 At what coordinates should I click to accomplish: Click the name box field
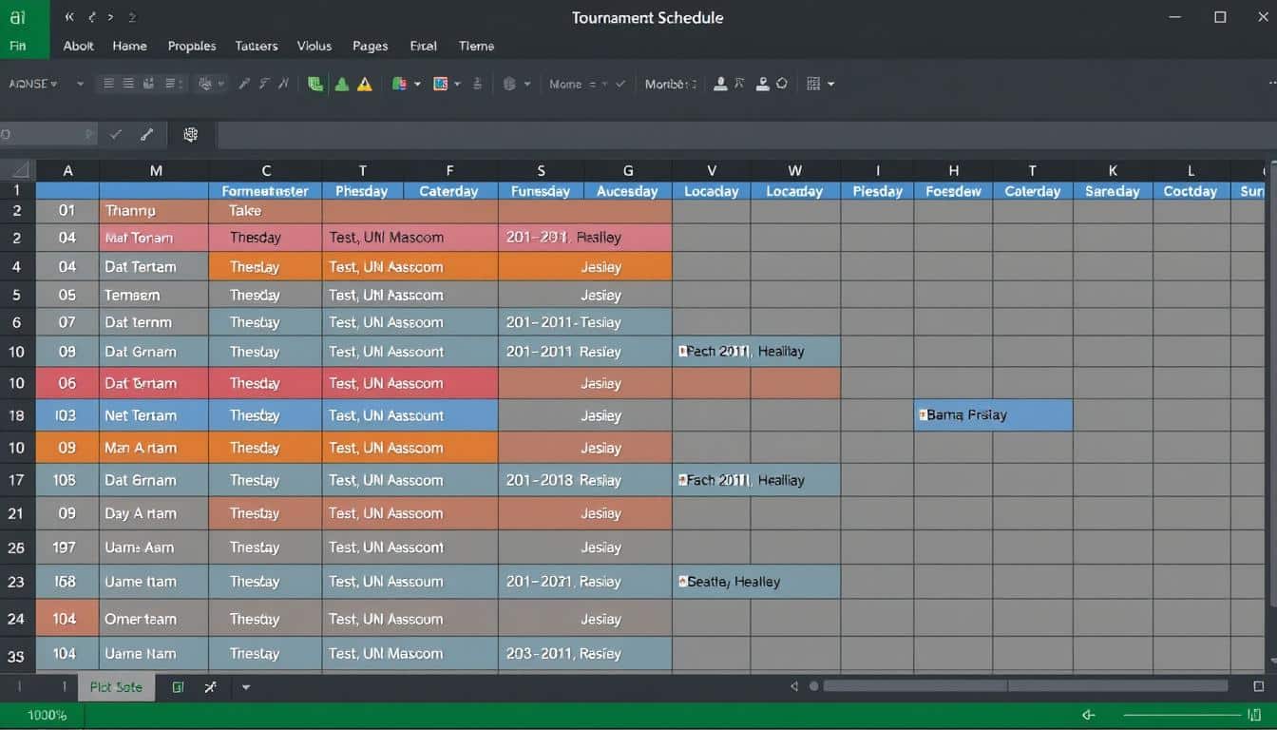click(x=48, y=135)
